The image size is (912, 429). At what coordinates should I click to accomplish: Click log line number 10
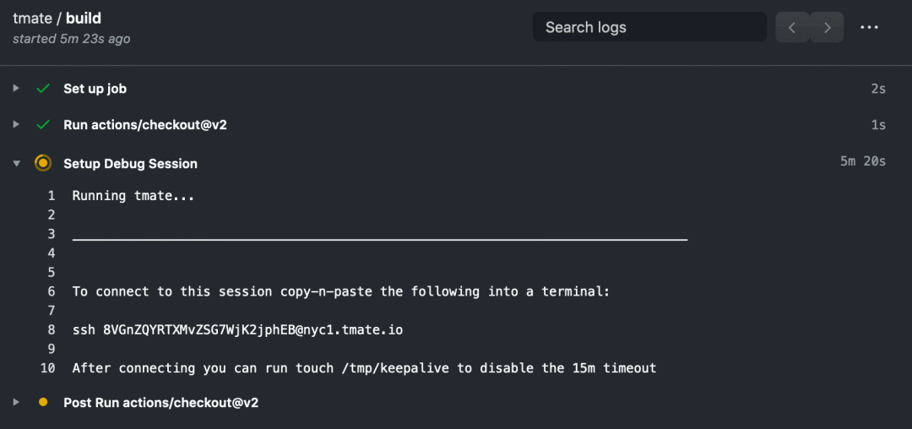(47, 368)
